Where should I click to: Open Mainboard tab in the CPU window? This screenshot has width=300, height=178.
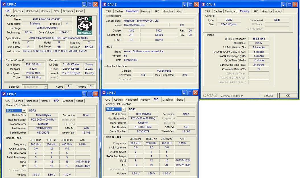32,11
